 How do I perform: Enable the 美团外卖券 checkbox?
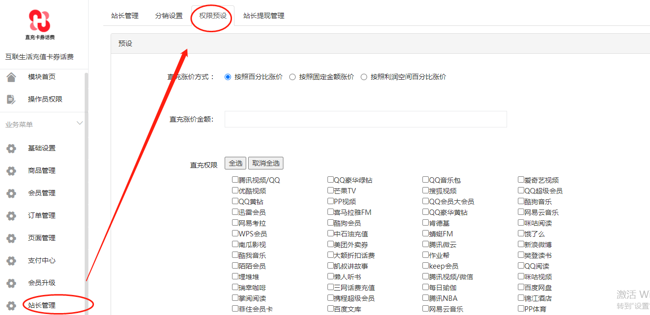[331, 244]
